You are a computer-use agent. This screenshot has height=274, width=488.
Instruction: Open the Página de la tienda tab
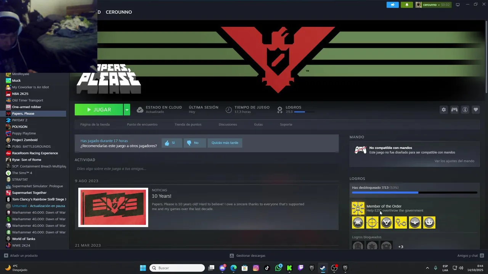[95, 124]
